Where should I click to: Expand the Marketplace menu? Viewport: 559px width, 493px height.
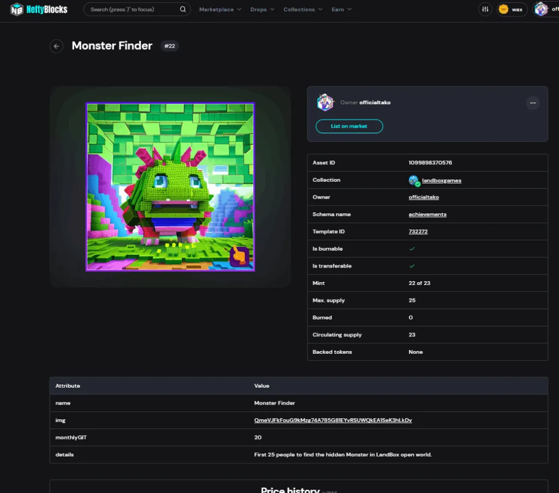coord(220,10)
